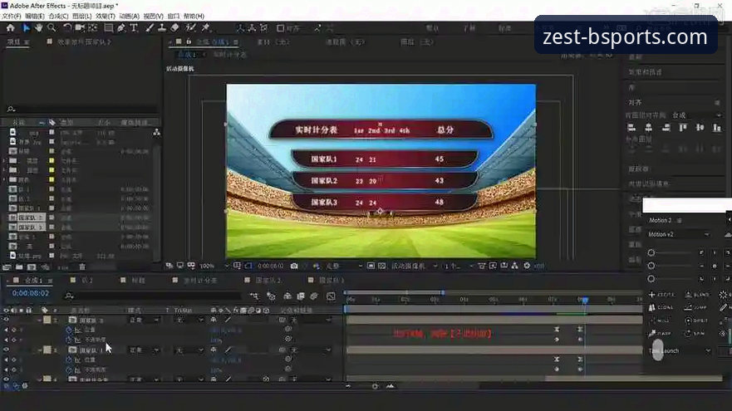Open the 文件(F) menu
This screenshot has height=411, width=732.
[x=11, y=16]
